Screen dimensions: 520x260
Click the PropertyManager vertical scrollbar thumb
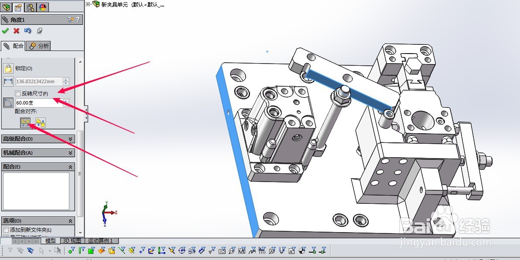pyautogui.click(x=80, y=174)
